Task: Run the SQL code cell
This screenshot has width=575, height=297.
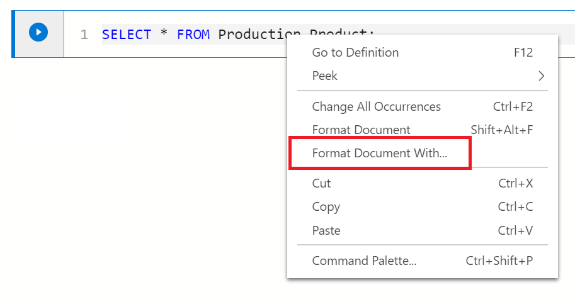Action: click(x=38, y=32)
